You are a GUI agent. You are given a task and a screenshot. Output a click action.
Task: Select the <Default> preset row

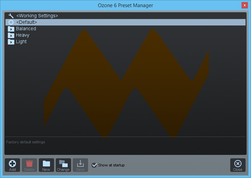point(125,22)
